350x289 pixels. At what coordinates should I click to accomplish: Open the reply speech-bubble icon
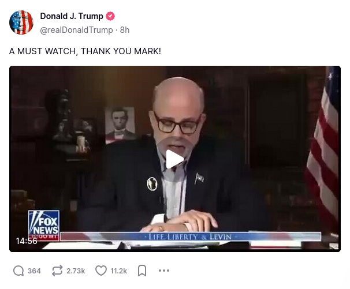click(x=18, y=271)
